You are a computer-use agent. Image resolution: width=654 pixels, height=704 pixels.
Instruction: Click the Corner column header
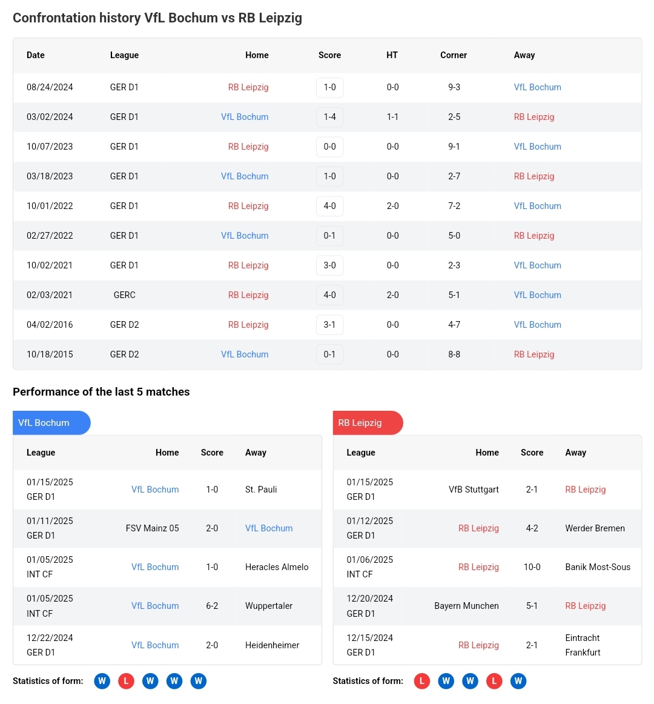(x=454, y=55)
